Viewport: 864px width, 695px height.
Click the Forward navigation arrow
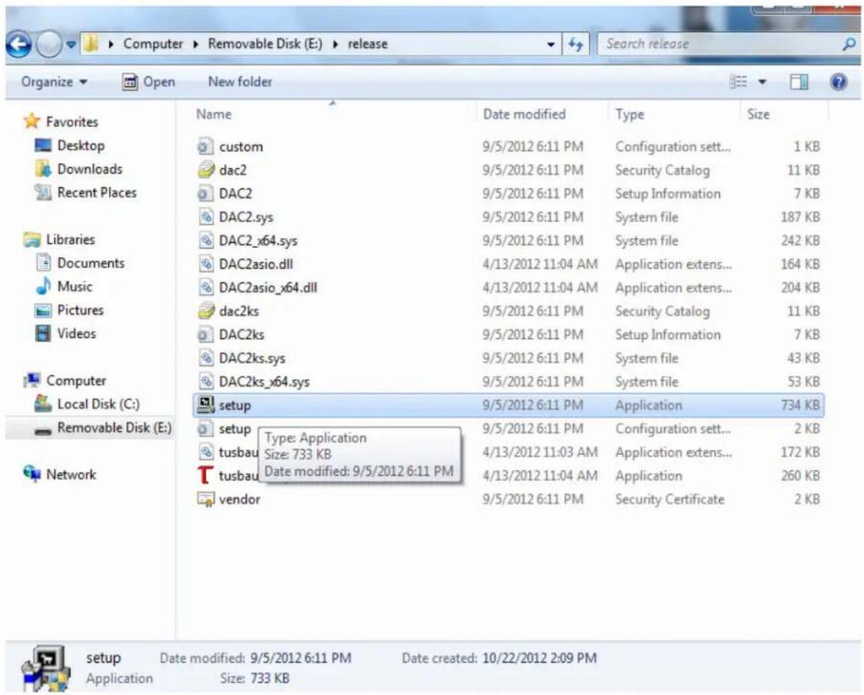pos(49,45)
